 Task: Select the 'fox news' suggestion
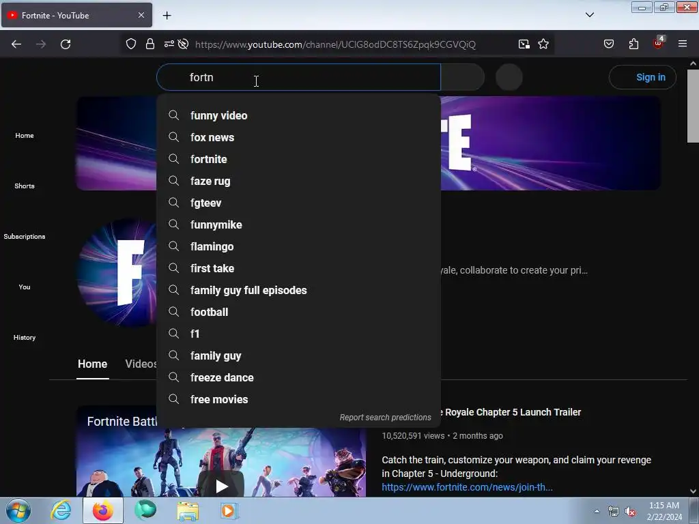(299, 137)
